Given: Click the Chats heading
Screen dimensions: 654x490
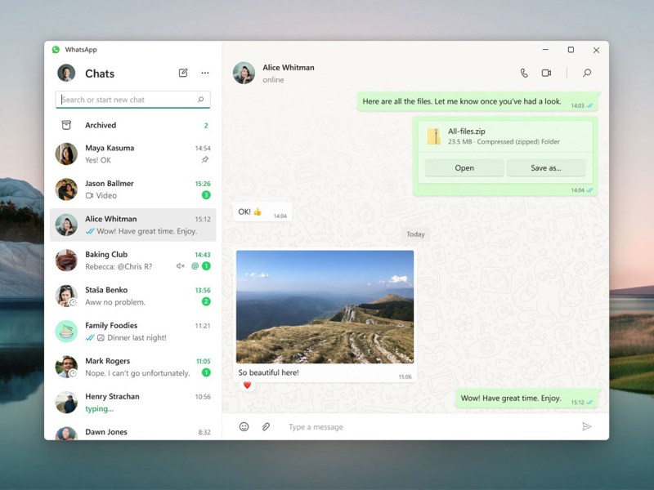Looking at the screenshot, I should (x=100, y=73).
